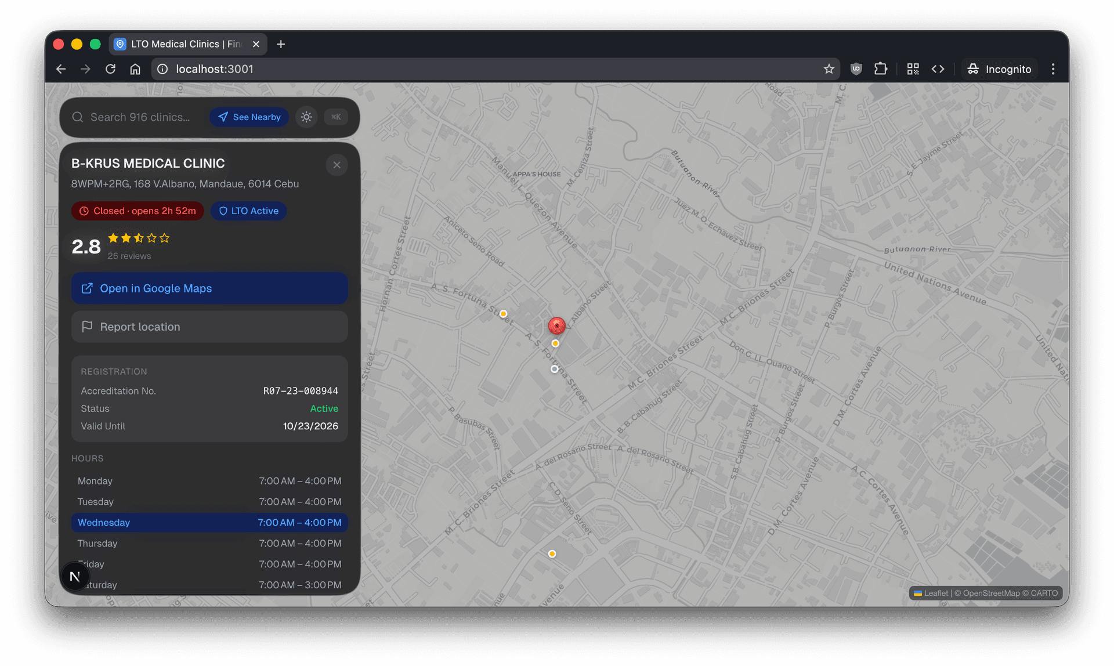
Task: Click accreditation number R07-23-008944
Action: coord(301,391)
